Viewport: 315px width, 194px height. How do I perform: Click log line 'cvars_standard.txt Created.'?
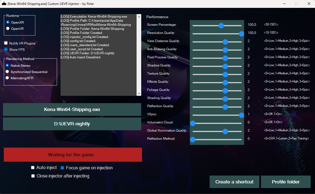click(x=85, y=45)
